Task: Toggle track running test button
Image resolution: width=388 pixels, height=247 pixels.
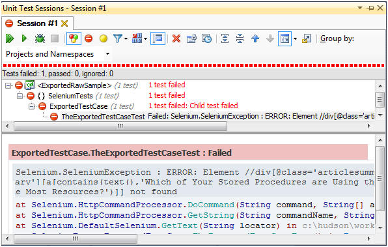Action: [158, 38]
